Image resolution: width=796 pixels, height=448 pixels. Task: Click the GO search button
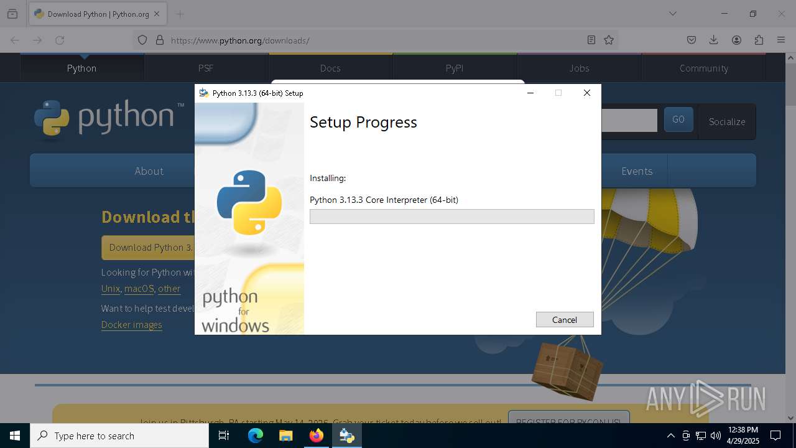point(678,119)
